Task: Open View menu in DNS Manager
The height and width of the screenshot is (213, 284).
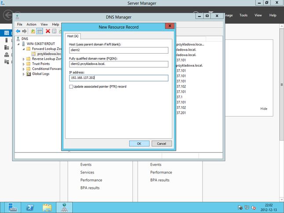Action: click(44, 24)
